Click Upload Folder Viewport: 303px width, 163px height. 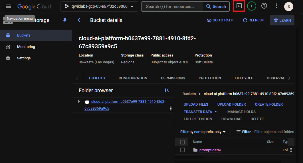coord(231,104)
